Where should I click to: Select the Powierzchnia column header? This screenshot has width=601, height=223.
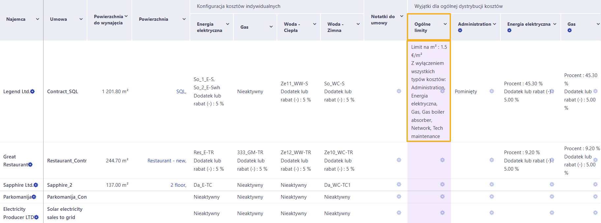point(153,19)
